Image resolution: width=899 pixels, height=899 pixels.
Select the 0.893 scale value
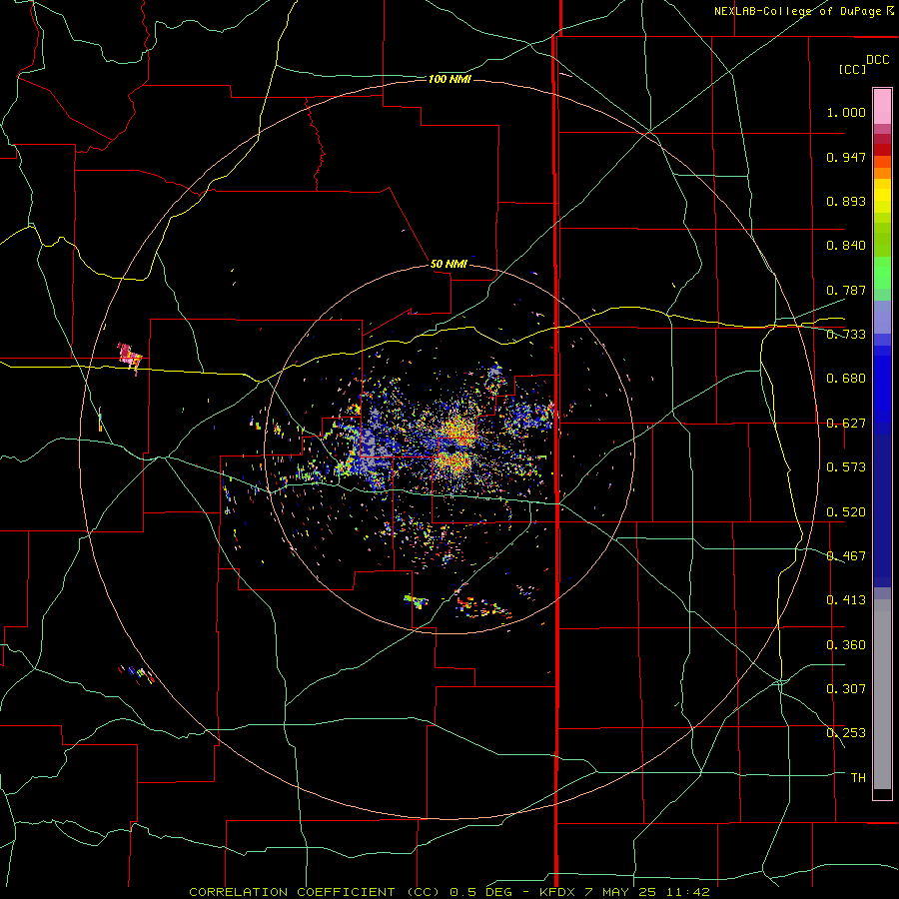click(x=846, y=201)
